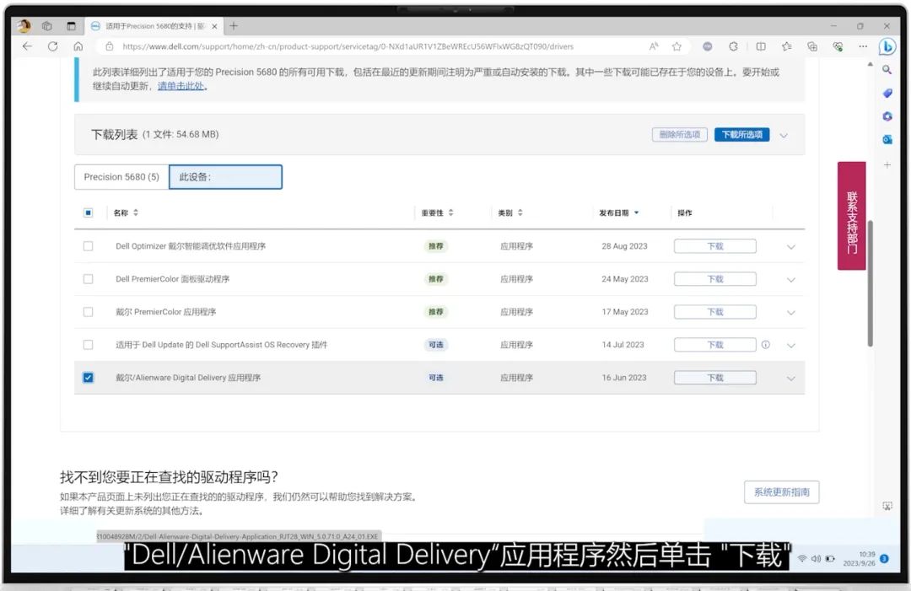
Task: Click the sidebar search icon
Action: coord(887,70)
